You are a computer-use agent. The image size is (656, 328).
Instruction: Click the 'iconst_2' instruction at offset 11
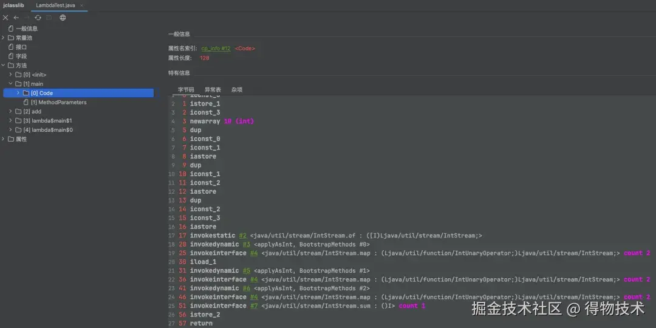[205, 183]
